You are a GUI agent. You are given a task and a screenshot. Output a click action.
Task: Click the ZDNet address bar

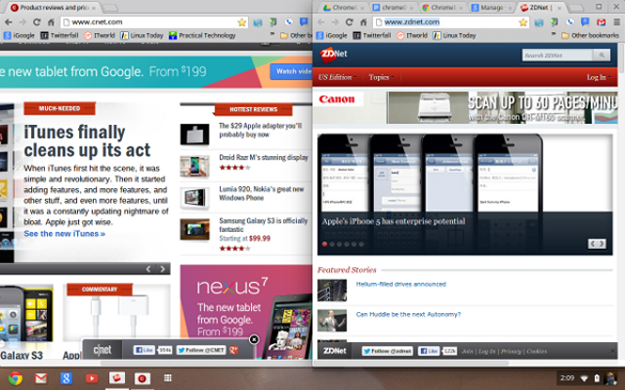tap(448, 22)
